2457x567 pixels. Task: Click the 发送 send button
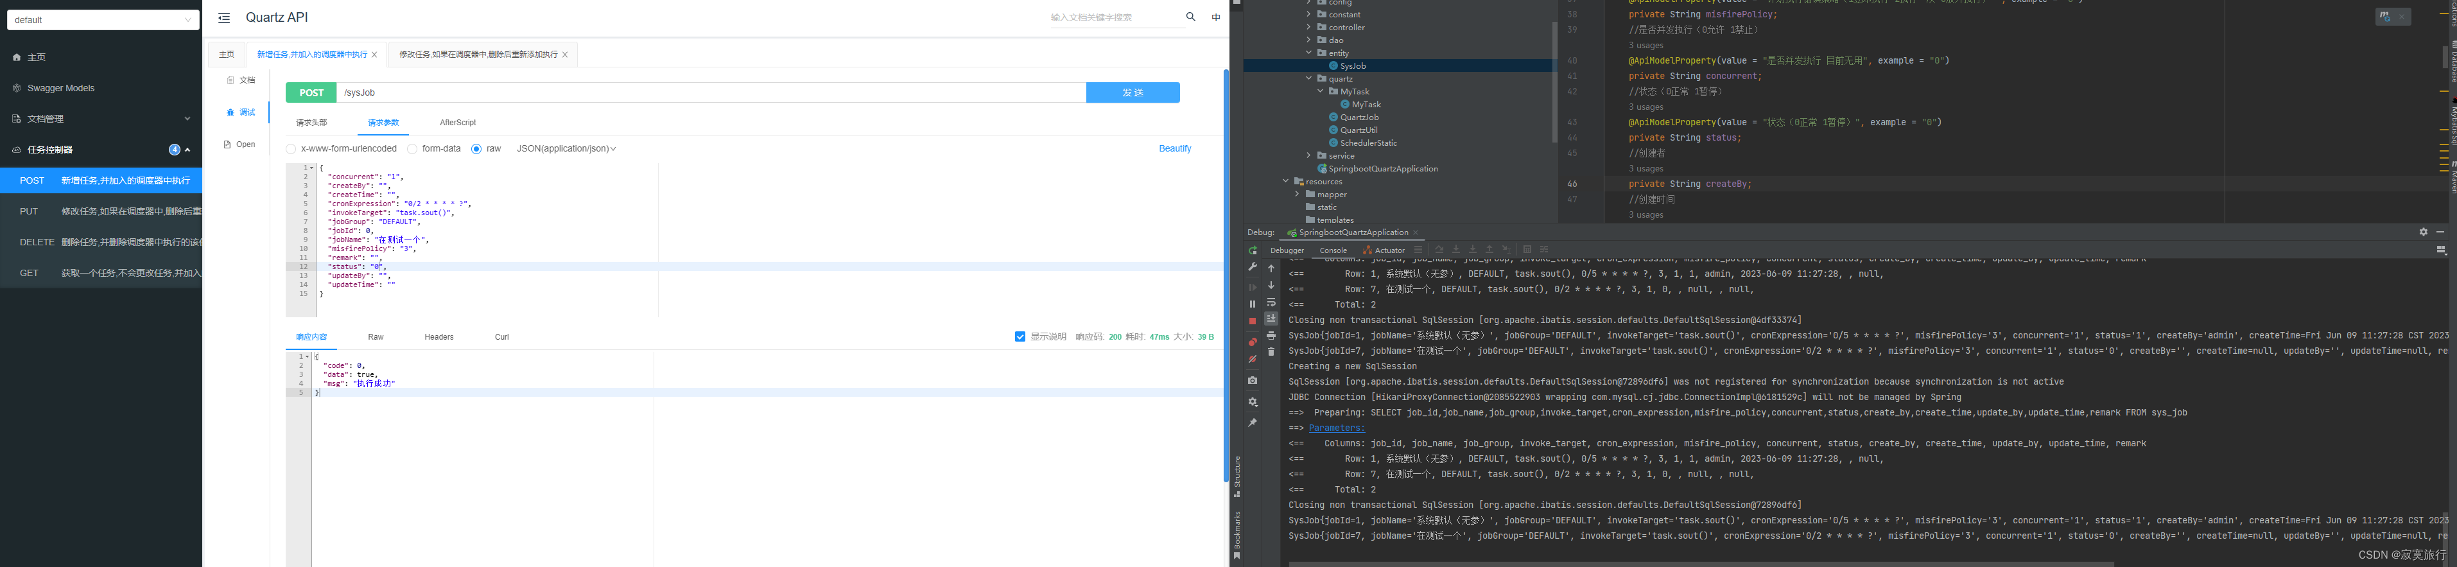click(x=1132, y=92)
